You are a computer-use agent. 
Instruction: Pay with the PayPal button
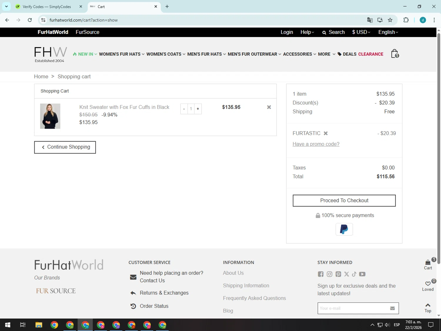(x=344, y=229)
